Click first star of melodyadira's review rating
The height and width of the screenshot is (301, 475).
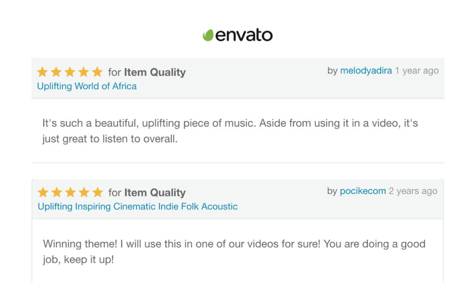pyautogui.click(x=42, y=72)
